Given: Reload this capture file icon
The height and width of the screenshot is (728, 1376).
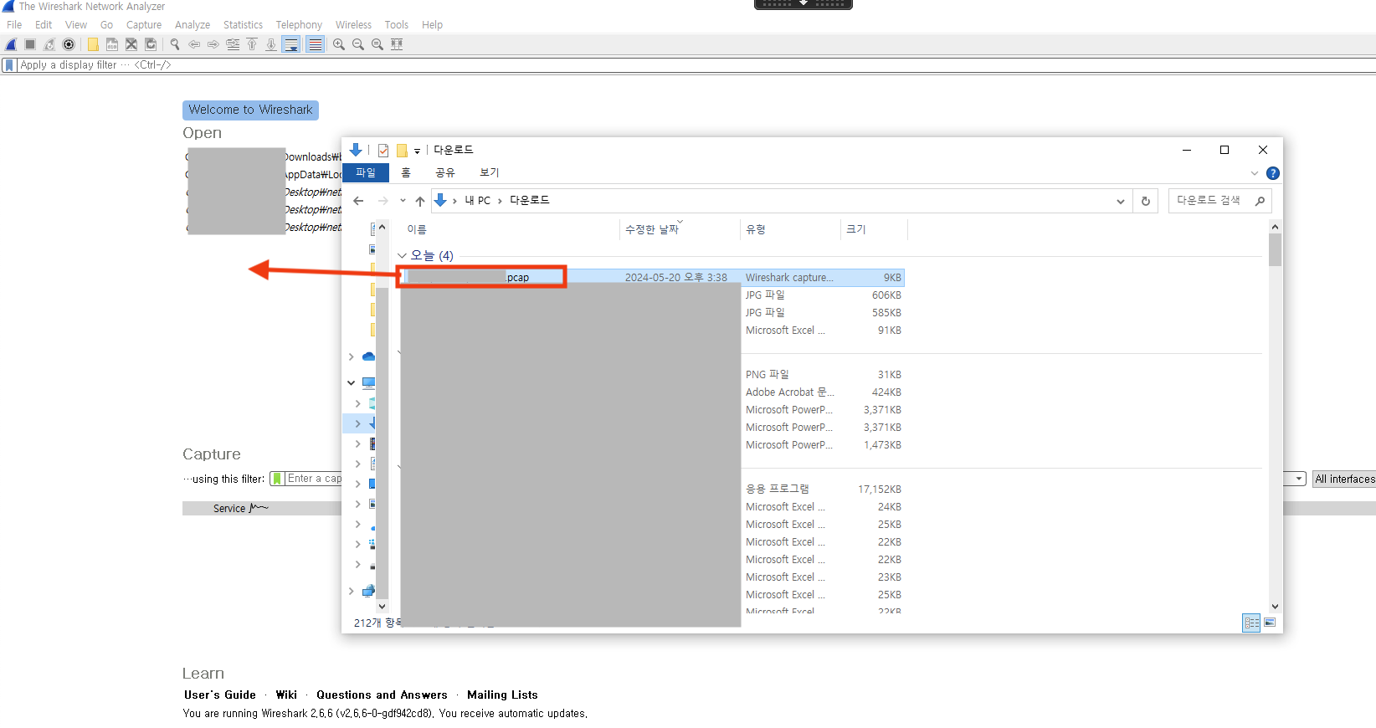Looking at the screenshot, I should (x=151, y=44).
